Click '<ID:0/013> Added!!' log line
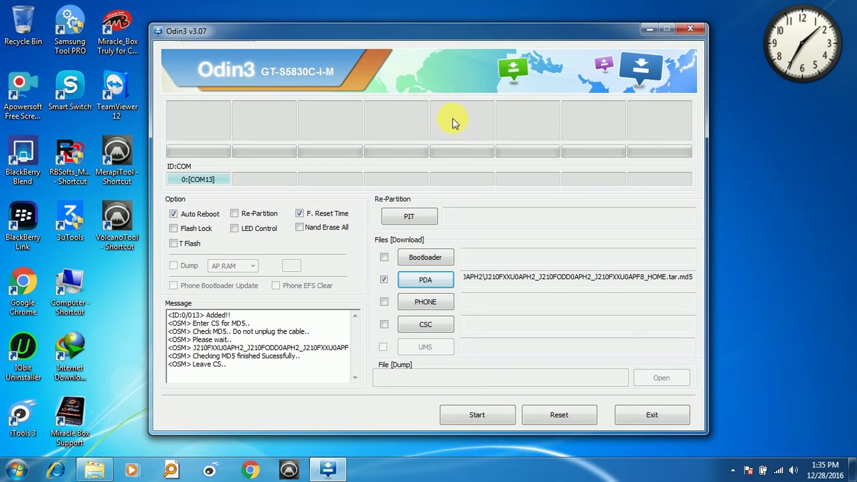Image resolution: width=857 pixels, height=482 pixels. coord(199,315)
